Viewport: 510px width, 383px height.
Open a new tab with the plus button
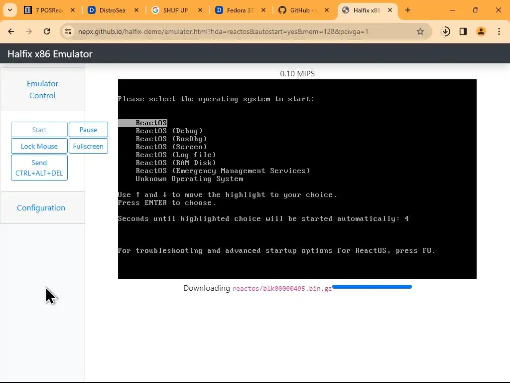[408, 10]
